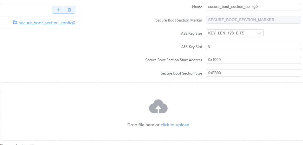Delete the selected config with the trash icon
Viewport: 303px width, 145px height.
point(69,10)
